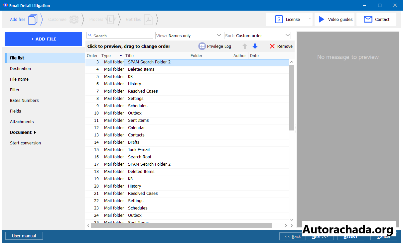Click the horizontal scrollbar of file list
Screen dimensions: 403x245
pos(181,226)
